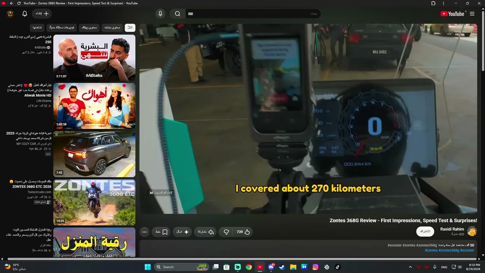Click the Ask (اسأل) button
The image size is (485, 273).
point(183,232)
